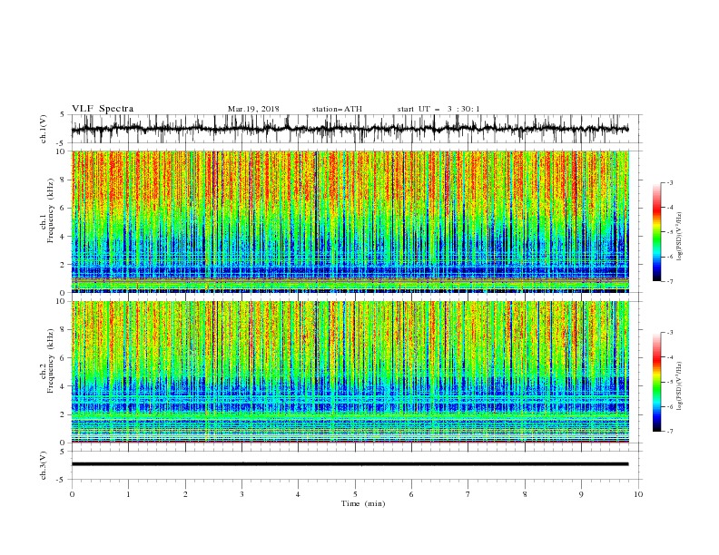
Task: Click the time axis tick label '7'
Action: [x=468, y=494]
